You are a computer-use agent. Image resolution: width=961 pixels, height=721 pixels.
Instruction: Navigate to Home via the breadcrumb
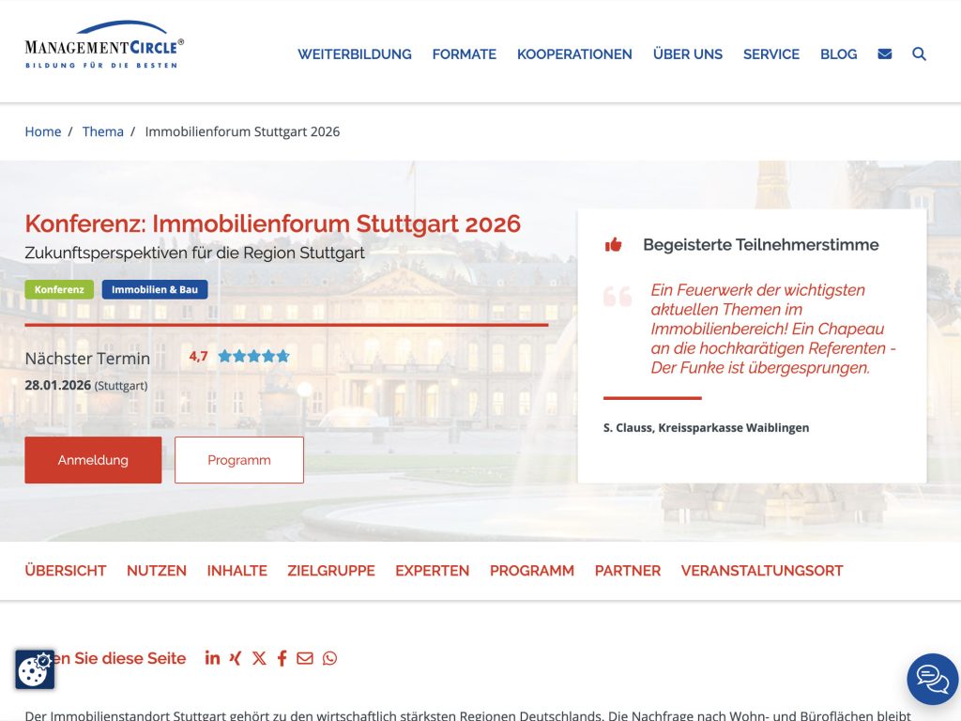(x=42, y=131)
